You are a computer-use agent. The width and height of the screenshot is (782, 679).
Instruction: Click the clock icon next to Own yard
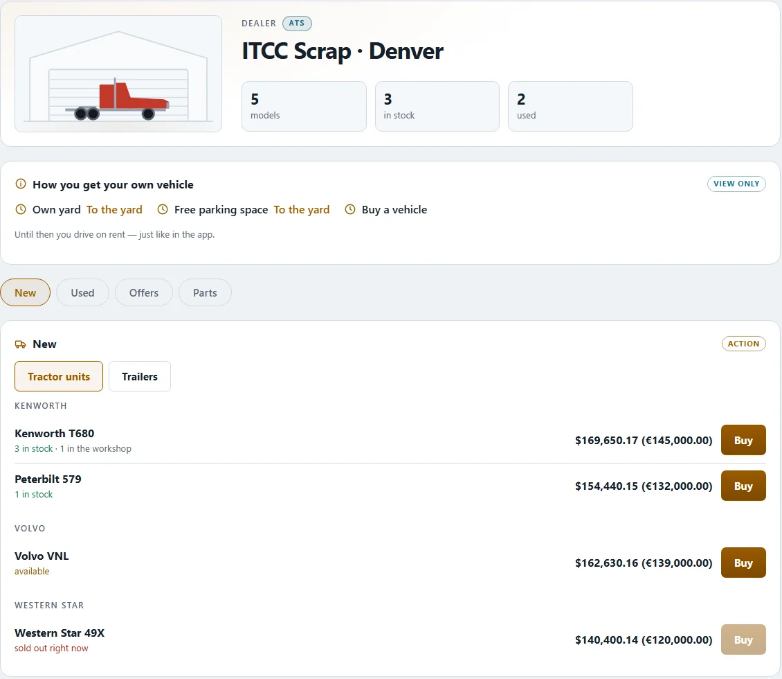click(21, 210)
